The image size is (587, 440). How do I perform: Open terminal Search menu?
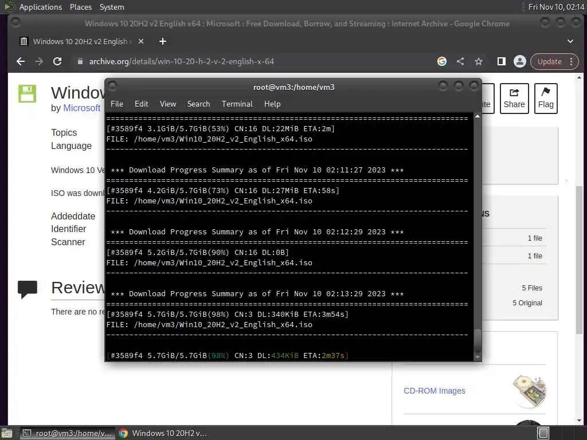pos(198,104)
